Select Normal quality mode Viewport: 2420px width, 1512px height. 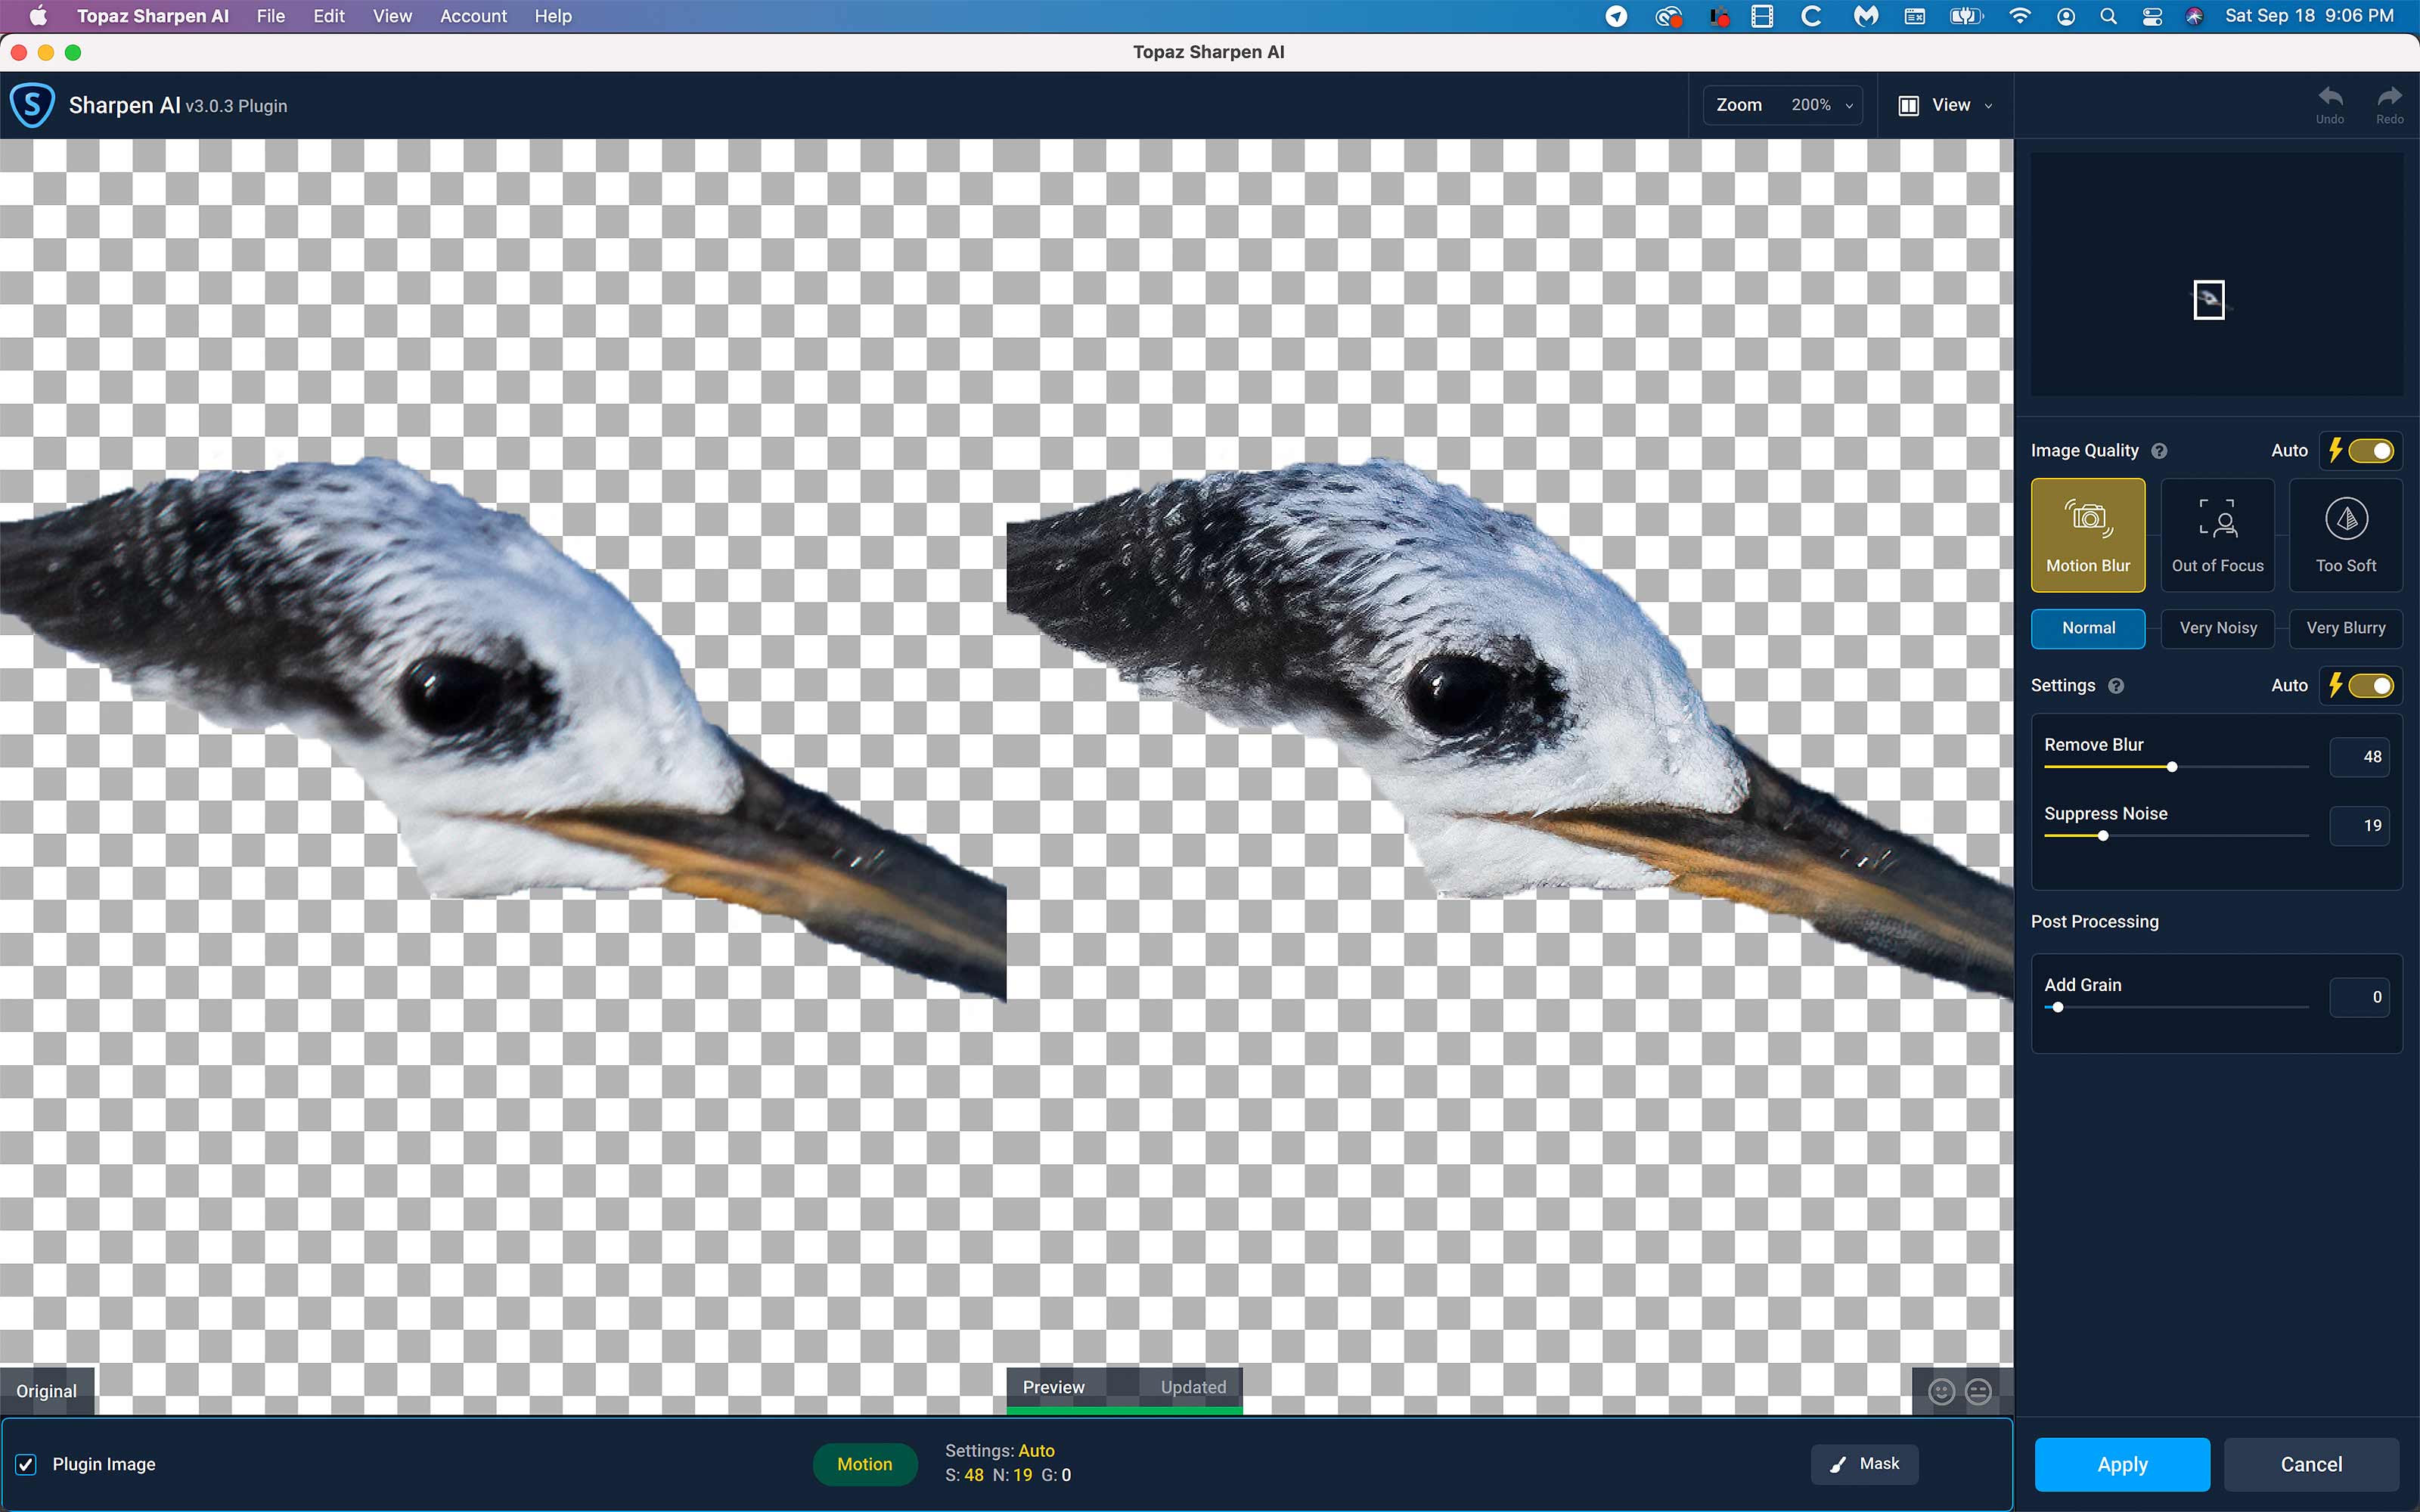click(2088, 629)
